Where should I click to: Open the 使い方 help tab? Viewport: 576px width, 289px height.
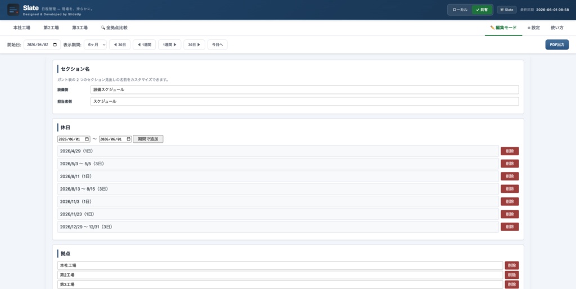557,28
